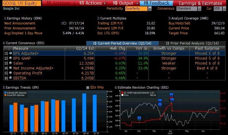
Task: Click the February event marker on revision chart
Action: [139, 118]
